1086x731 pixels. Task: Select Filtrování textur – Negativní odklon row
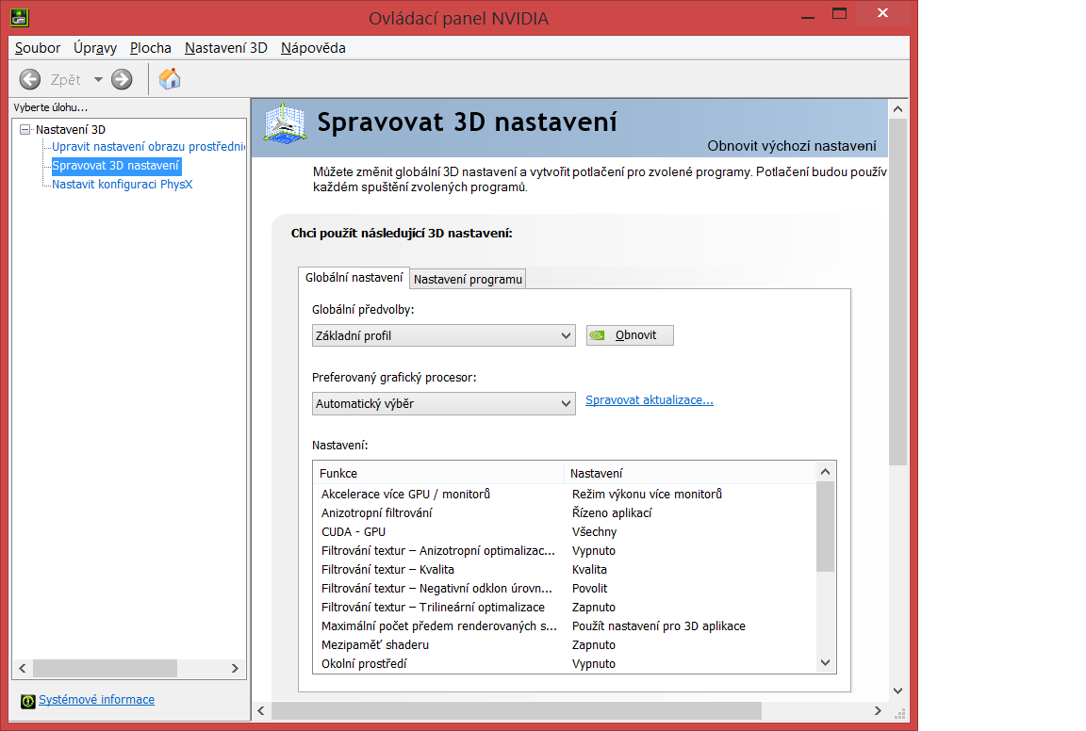click(x=565, y=589)
